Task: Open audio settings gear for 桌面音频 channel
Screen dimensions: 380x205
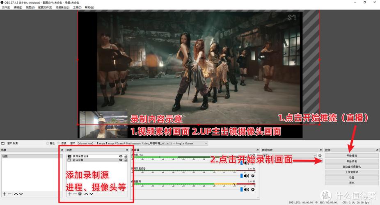Action: pos(253,189)
